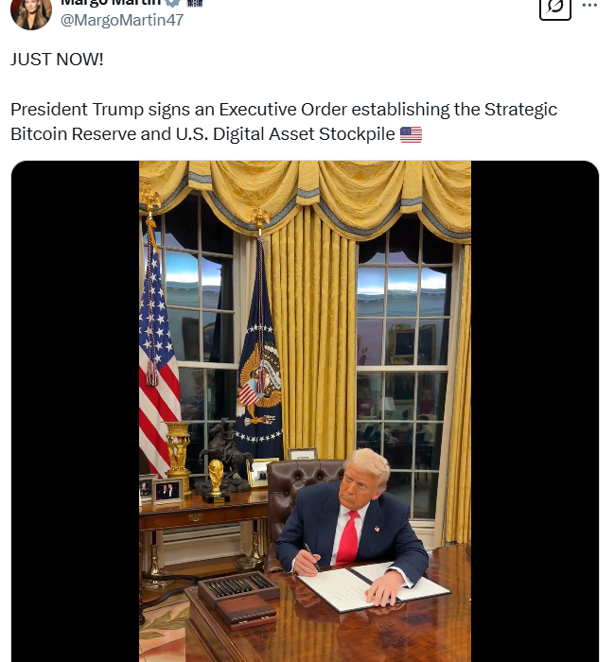Viewport: 615px width, 662px height.
Task: Play the embedded Oval Office video
Action: (x=305, y=411)
